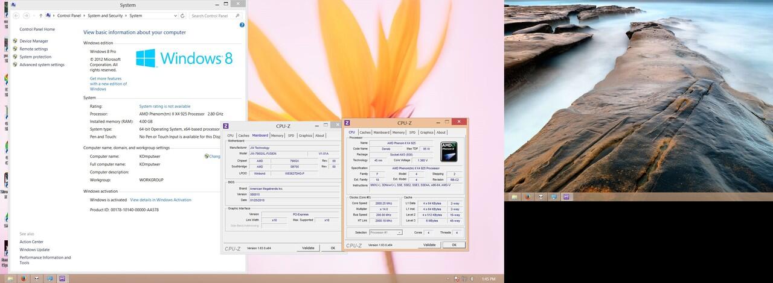Open the help question mark icon
This screenshot has width=773, height=283.
242,25
